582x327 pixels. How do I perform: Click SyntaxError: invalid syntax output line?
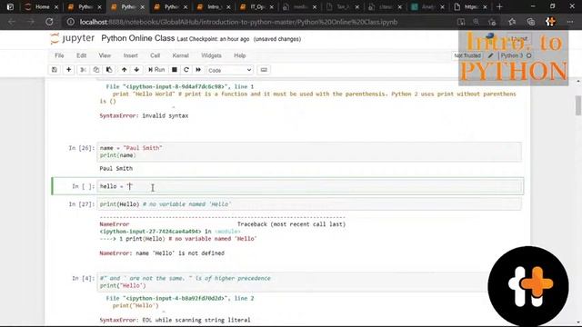(x=144, y=115)
